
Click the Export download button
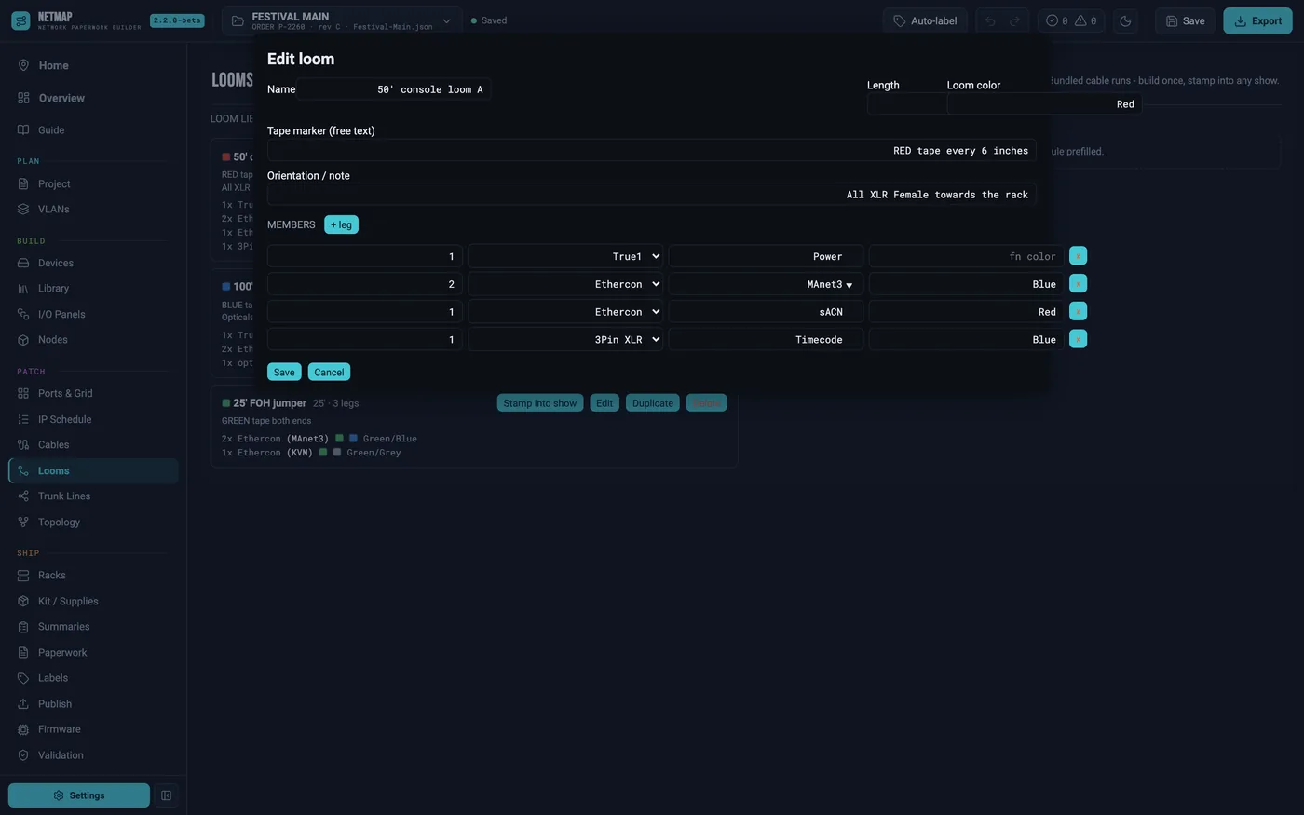pos(1257,20)
